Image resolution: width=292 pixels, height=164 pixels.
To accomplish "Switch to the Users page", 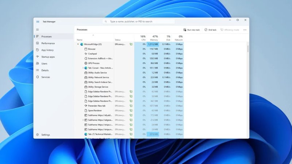I will pyautogui.click(x=54, y=63).
